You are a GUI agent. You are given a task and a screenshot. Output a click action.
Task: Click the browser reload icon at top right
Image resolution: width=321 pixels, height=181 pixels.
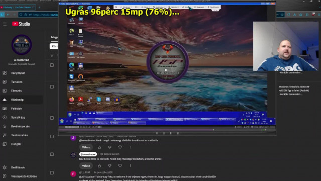coord(289,15)
